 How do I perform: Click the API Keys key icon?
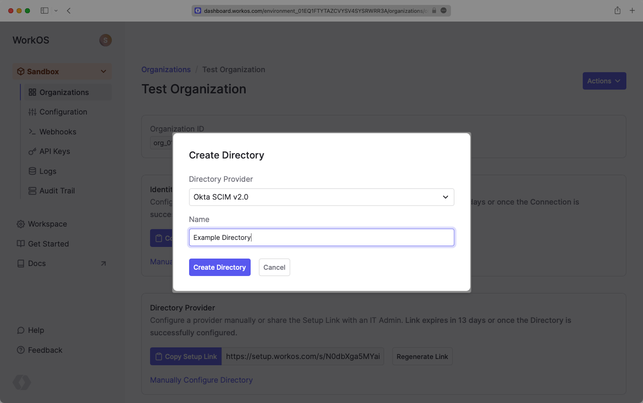pyautogui.click(x=32, y=152)
